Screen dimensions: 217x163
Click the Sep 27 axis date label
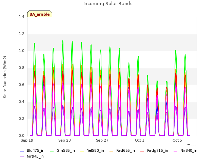pos(102,140)
